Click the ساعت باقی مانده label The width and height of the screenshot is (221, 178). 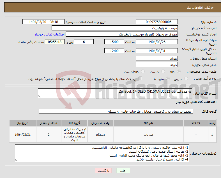point(31,42)
